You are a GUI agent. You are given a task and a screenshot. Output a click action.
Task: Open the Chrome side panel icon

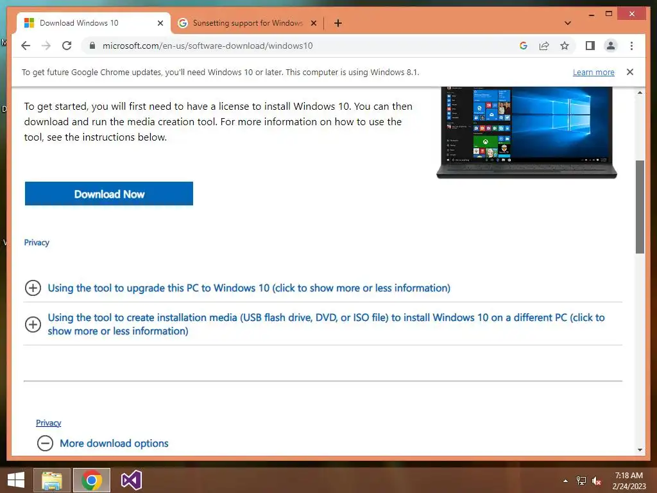[x=590, y=46]
